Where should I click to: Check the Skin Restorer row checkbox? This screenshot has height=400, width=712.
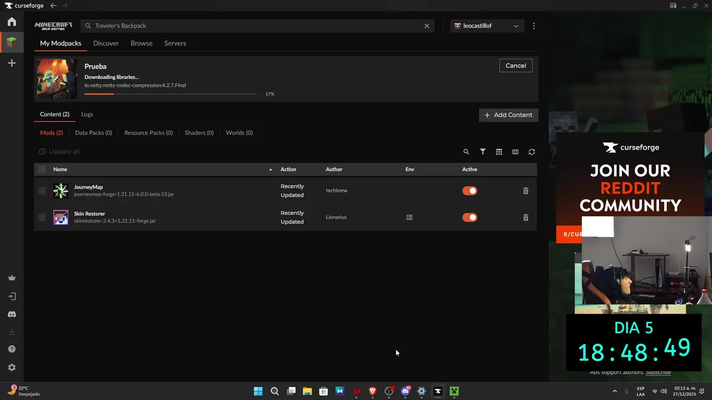[x=42, y=217]
